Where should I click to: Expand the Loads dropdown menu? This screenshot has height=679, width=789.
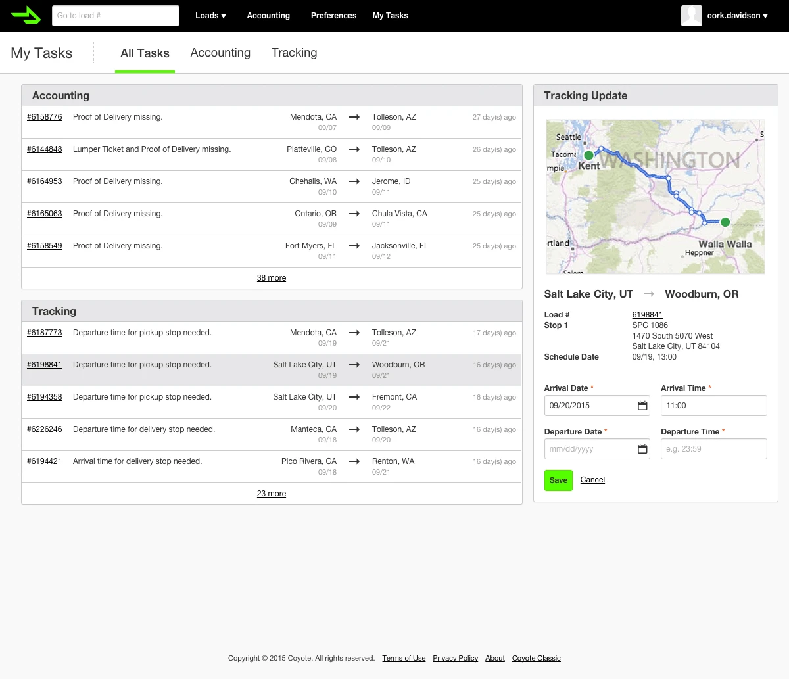(210, 16)
